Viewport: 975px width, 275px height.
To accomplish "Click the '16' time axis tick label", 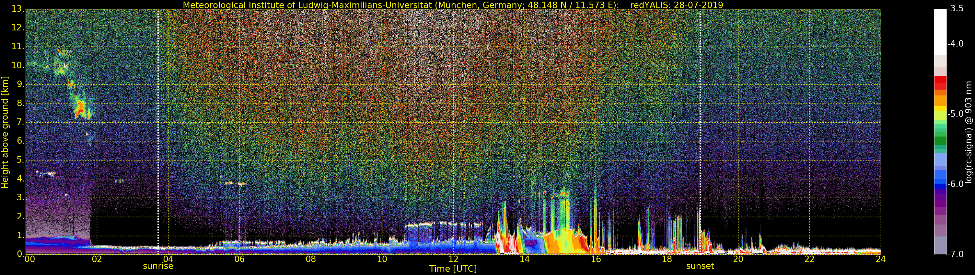I will (x=596, y=259).
